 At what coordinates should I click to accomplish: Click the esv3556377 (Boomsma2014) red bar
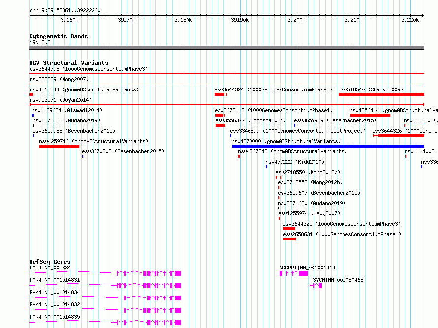point(220,125)
